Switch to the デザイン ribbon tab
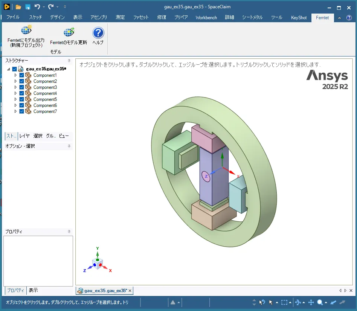Viewport: 357px width, 311px height. pos(57,17)
